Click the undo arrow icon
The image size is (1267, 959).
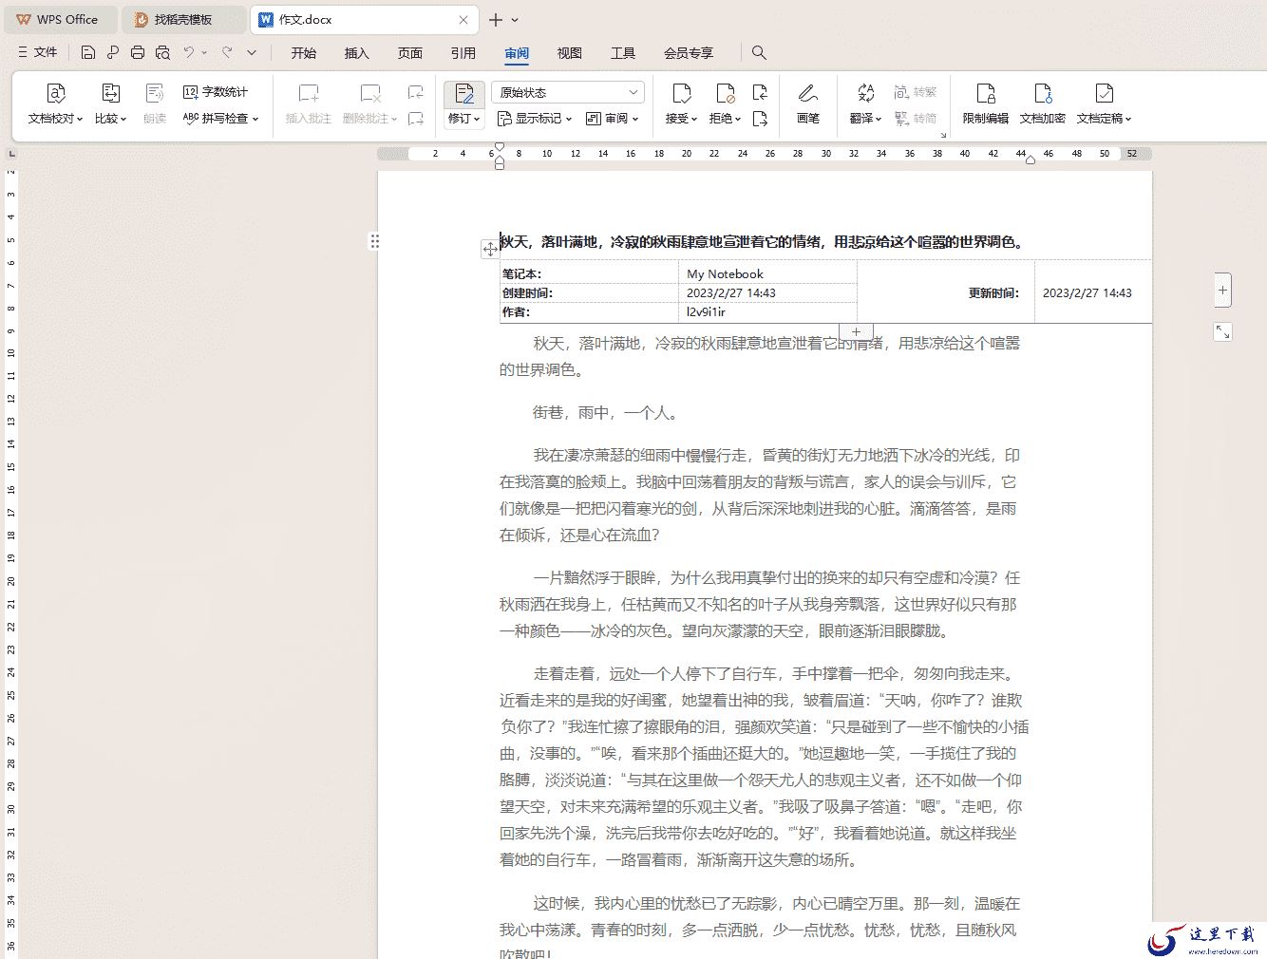point(189,52)
